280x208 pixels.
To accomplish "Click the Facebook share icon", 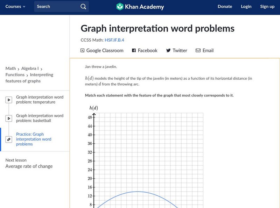I will pos(134,50).
